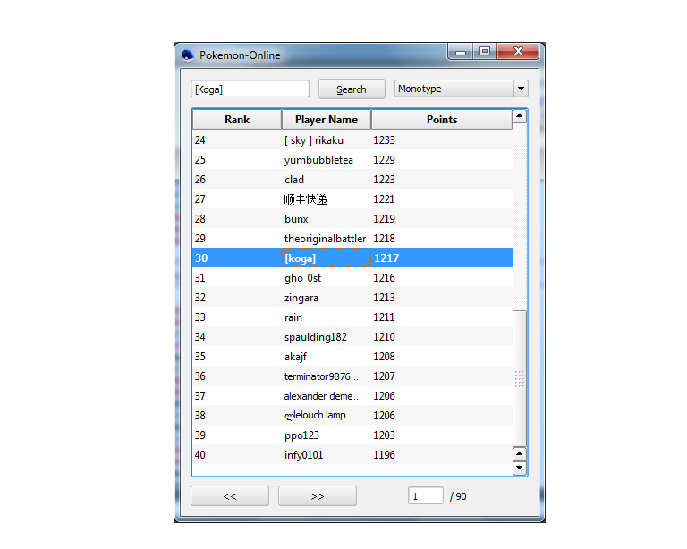The width and height of the screenshot is (687, 549).
Task: Select player gho_0st
Action: pos(302,278)
